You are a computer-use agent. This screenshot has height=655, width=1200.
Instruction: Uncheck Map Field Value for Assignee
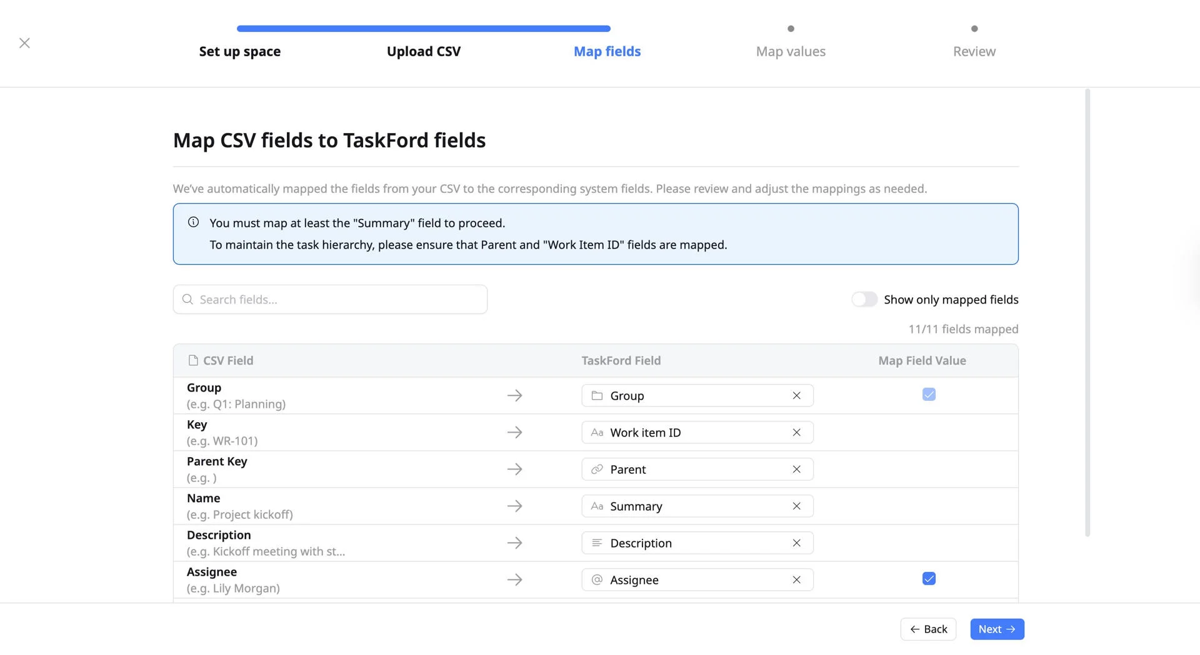pos(929,579)
